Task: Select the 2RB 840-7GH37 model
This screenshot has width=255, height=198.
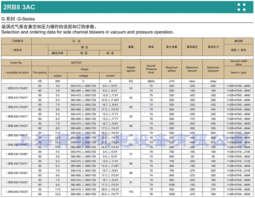Action: pyautogui.click(x=17, y=192)
